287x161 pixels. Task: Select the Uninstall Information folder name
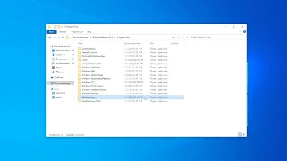point(91,64)
